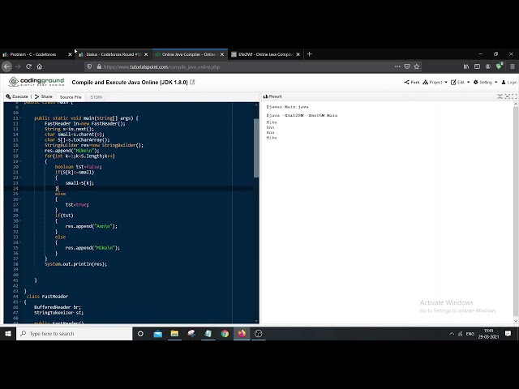Expand the Project dropdown menu
The image size is (519, 389).
click(435, 82)
